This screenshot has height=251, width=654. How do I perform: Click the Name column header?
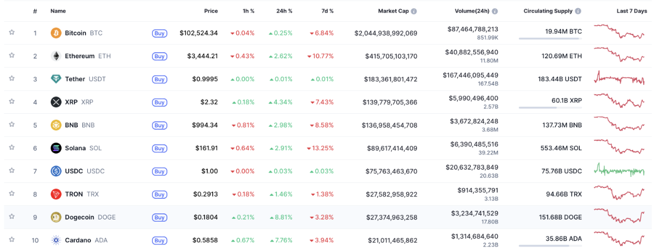click(58, 11)
